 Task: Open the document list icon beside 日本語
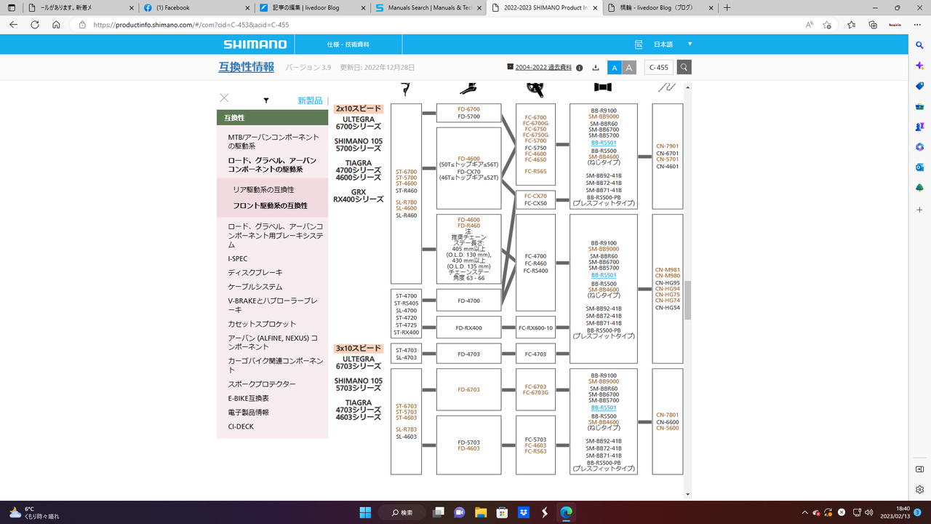[x=639, y=44]
